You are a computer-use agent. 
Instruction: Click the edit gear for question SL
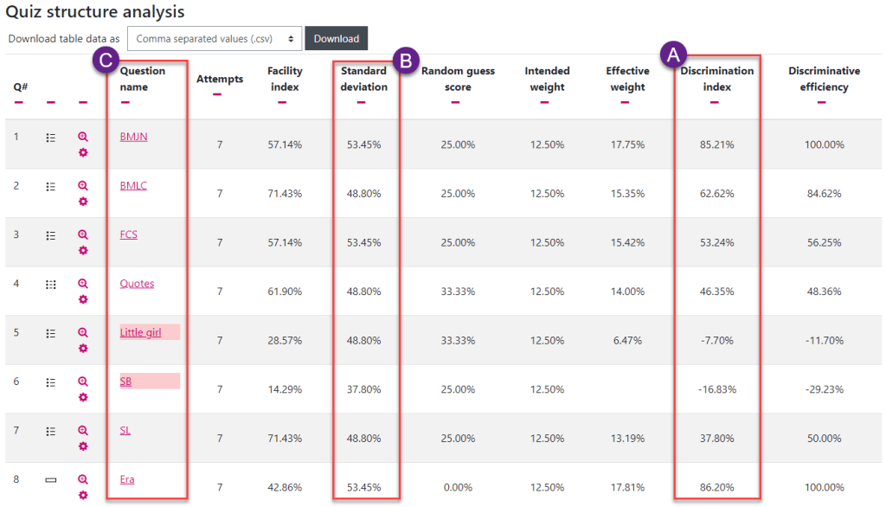click(x=83, y=446)
